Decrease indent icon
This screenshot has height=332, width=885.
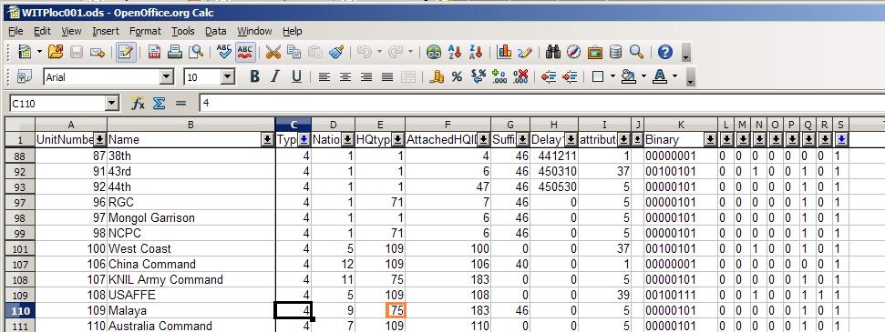click(549, 76)
